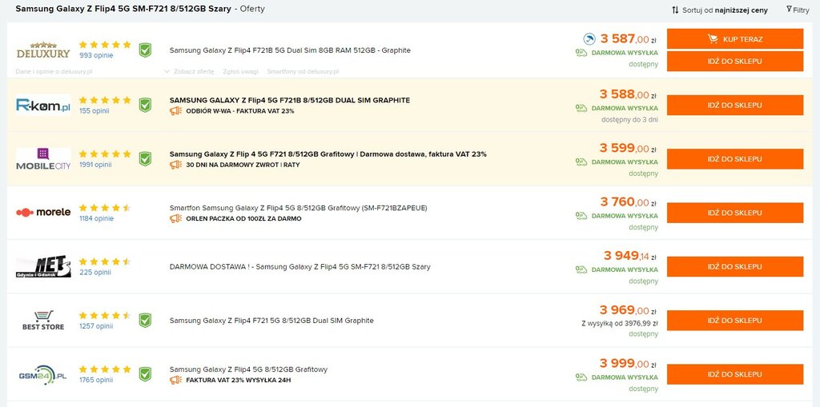Click the megaphone promo icon in MobileCity row
820x407 pixels.
pyautogui.click(x=175, y=165)
